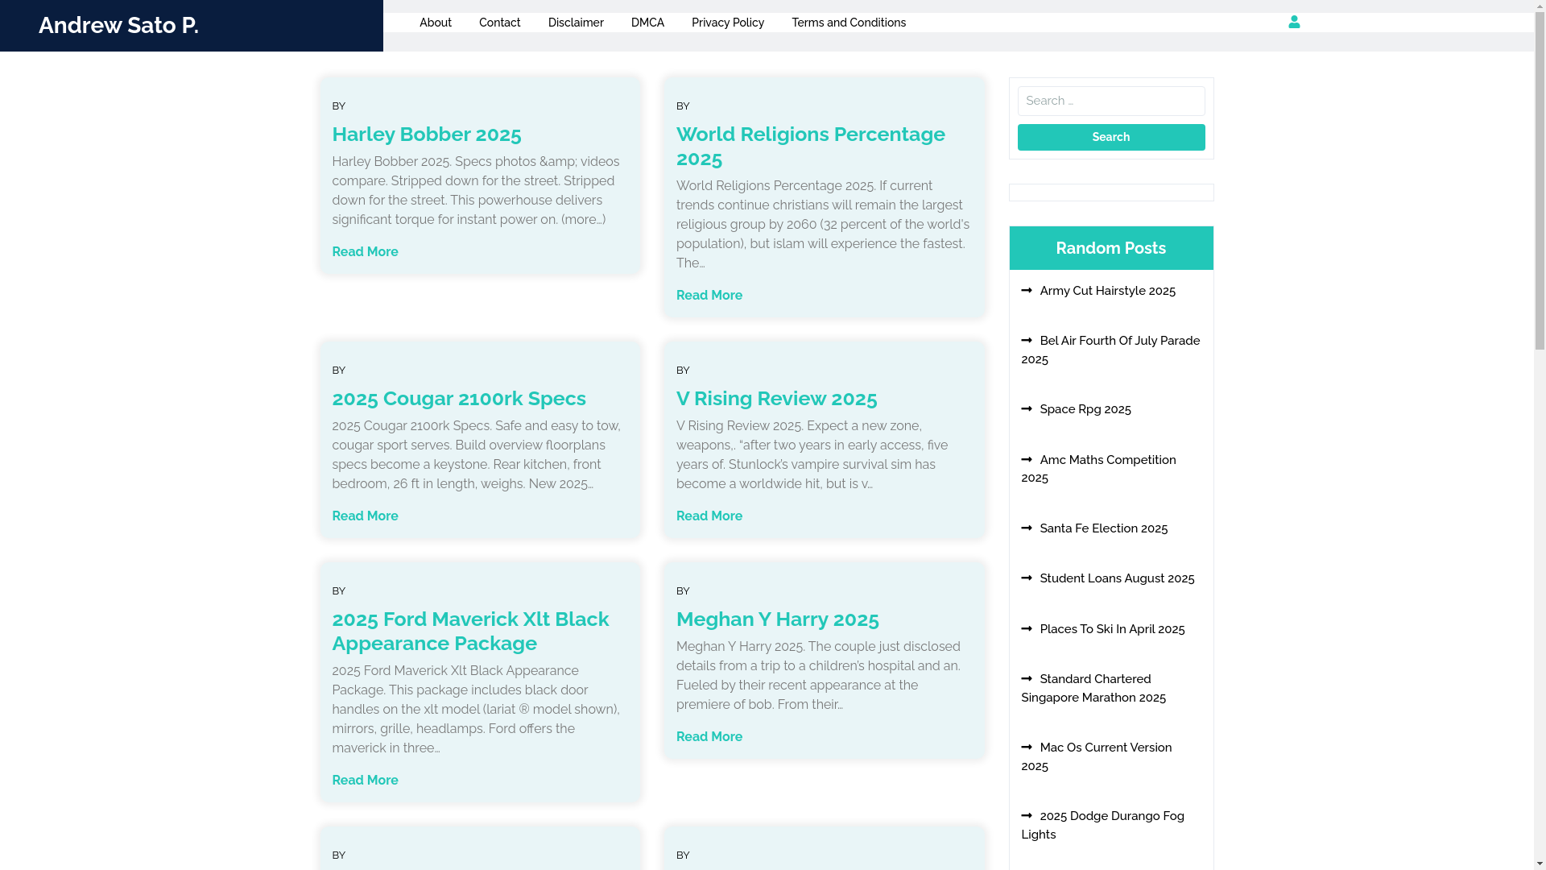Click the Andrew Sato P. site title
Screen dimensions: 1546x870
pos(118,25)
